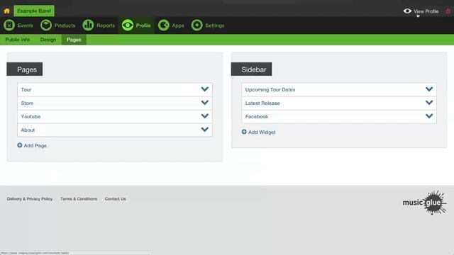Viewport: 454px width, 255px height.
Task: Click the Tour page name
Action: [26, 90]
